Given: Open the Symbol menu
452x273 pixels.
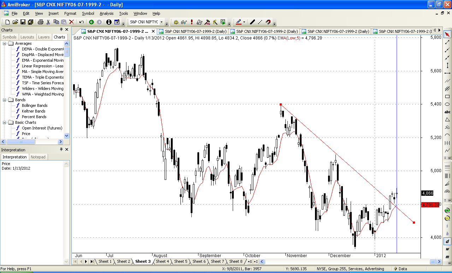Looking at the screenshot, I should [88, 13].
